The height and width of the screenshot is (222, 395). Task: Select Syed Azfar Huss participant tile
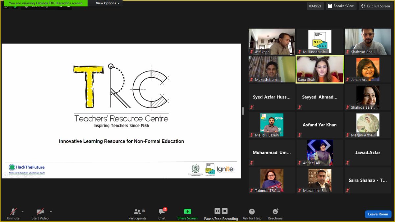pos(272,97)
